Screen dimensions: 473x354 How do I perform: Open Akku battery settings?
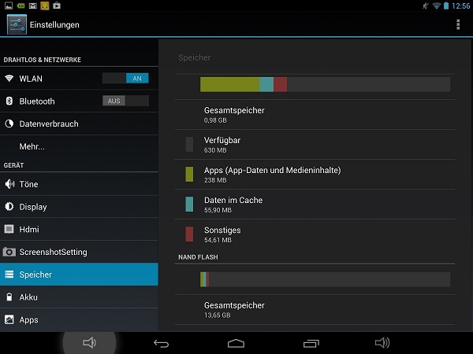click(x=79, y=297)
